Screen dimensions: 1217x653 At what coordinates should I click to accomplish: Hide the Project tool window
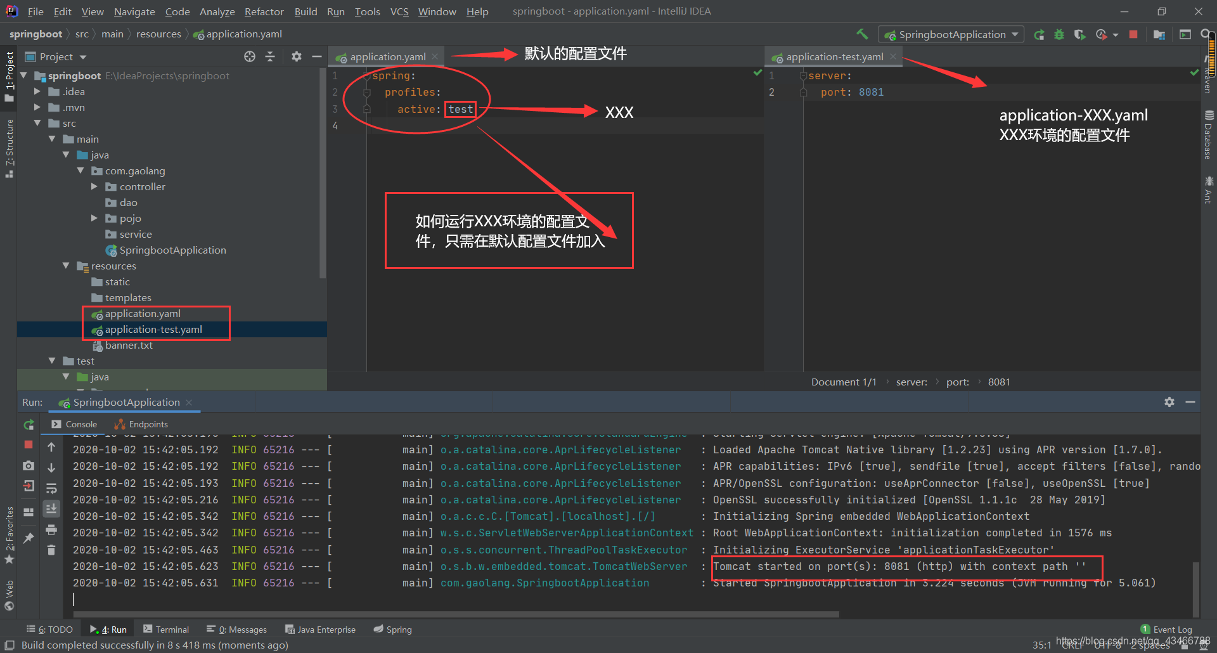(x=317, y=56)
